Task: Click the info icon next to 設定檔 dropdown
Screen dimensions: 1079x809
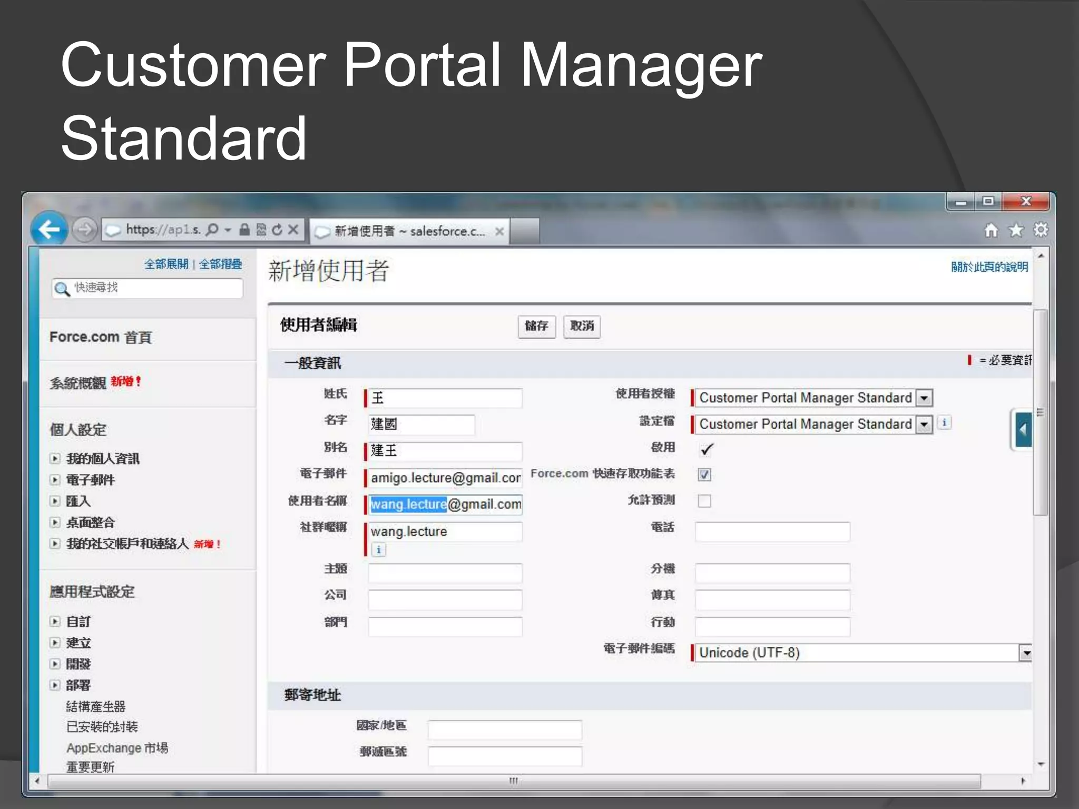Action: click(944, 422)
